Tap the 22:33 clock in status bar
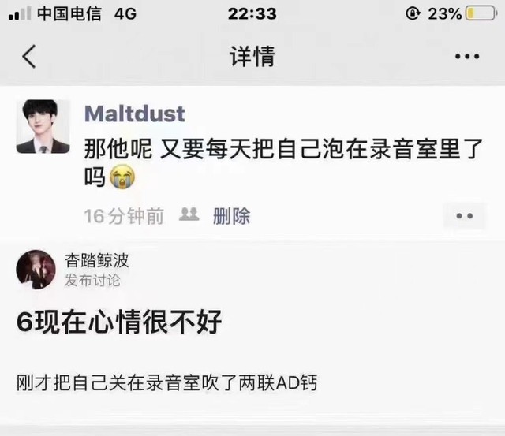This screenshot has height=436, width=505. pyautogui.click(x=252, y=14)
